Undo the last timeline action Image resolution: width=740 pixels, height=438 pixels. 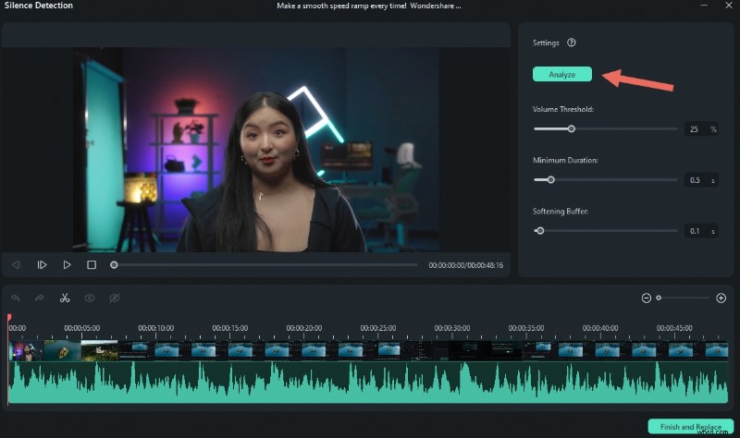point(16,298)
